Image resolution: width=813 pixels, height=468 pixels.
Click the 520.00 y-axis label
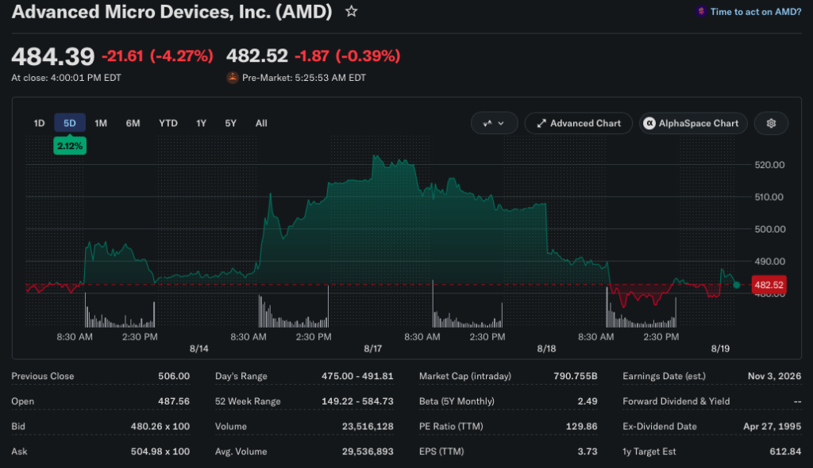click(x=769, y=165)
